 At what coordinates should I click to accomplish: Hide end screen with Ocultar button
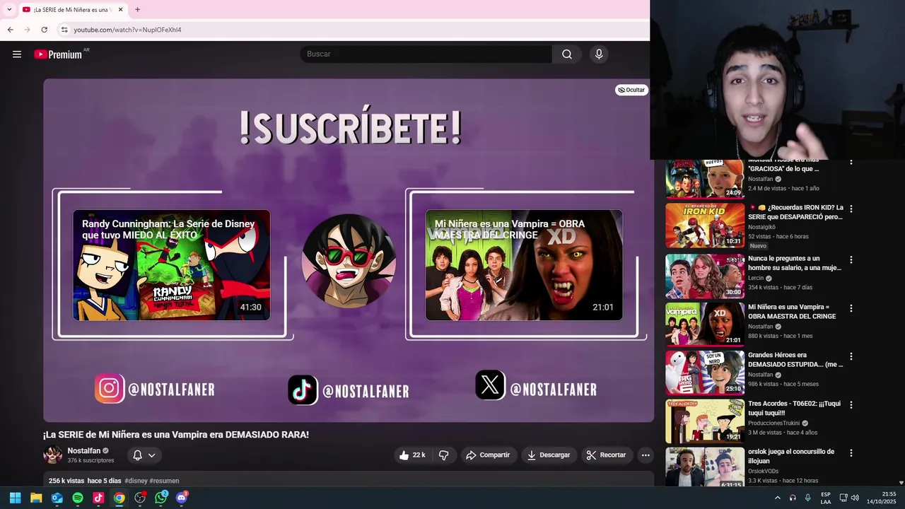631,90
